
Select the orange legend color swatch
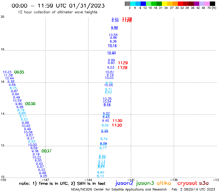click(175, 4)
